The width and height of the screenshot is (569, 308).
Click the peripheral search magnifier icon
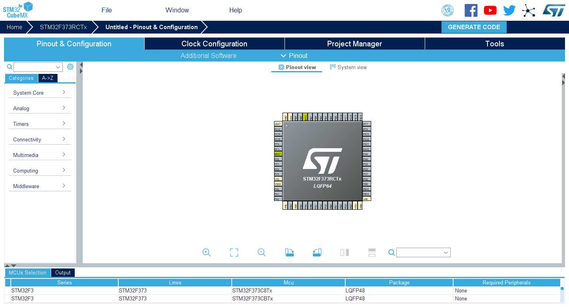[x=10, y=67]
